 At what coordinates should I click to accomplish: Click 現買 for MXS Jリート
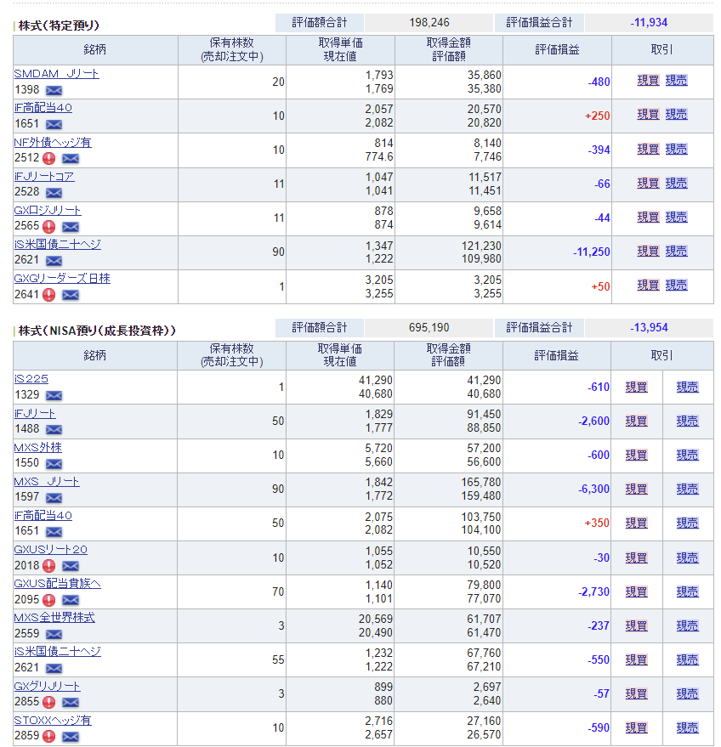[x=636, y=489]
